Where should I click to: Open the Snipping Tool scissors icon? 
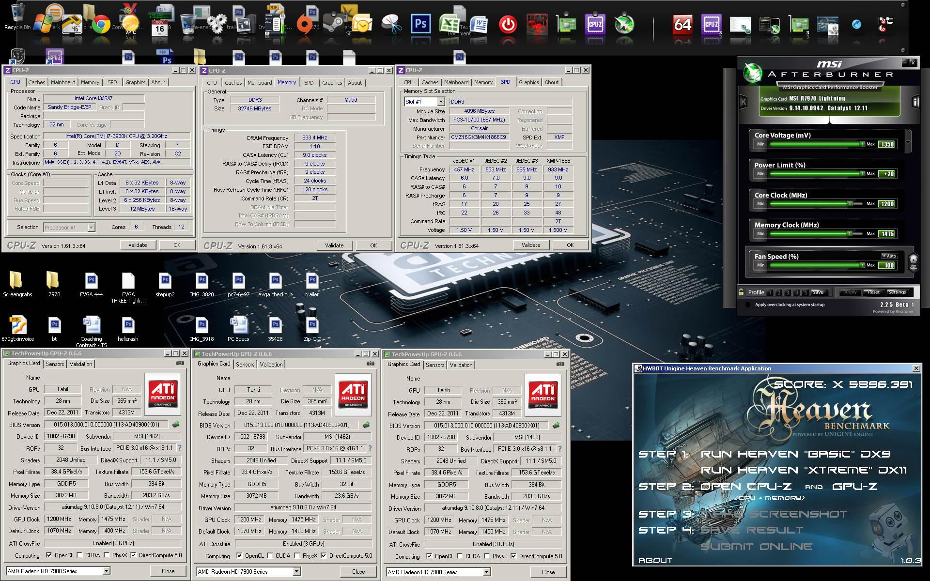click(391, 24)
